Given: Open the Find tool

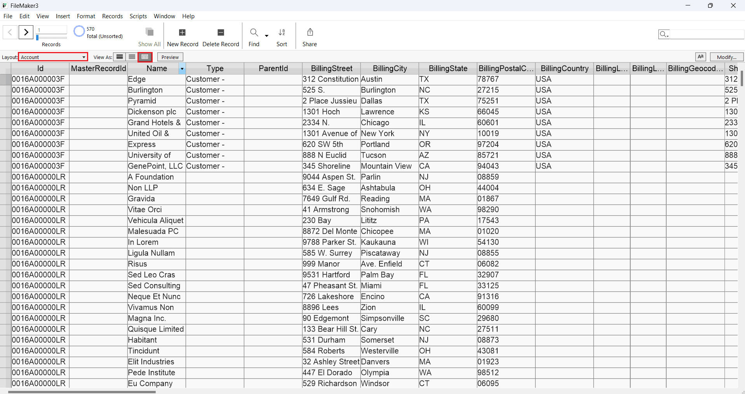Looking at the screenshot, I should pyautogui.click(x=254, y=36).
